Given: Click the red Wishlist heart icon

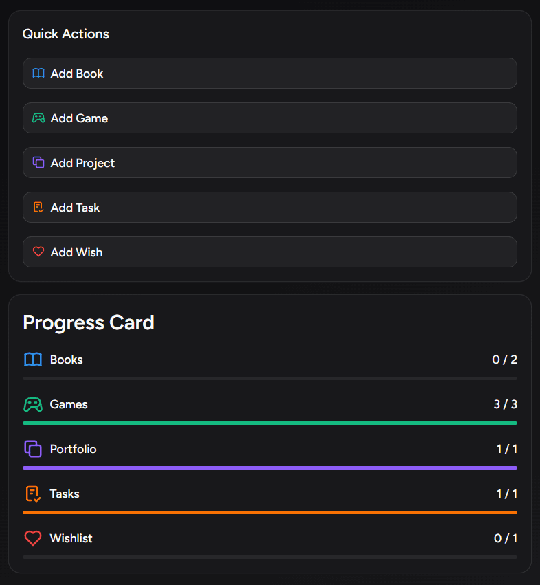Looking at the screenshot, I should [33, 538].
